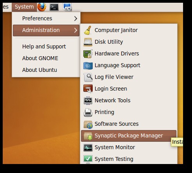Click the Synaptic Package Manager box icon
This screenshot has height=173, width=192.
coord(88,136)
